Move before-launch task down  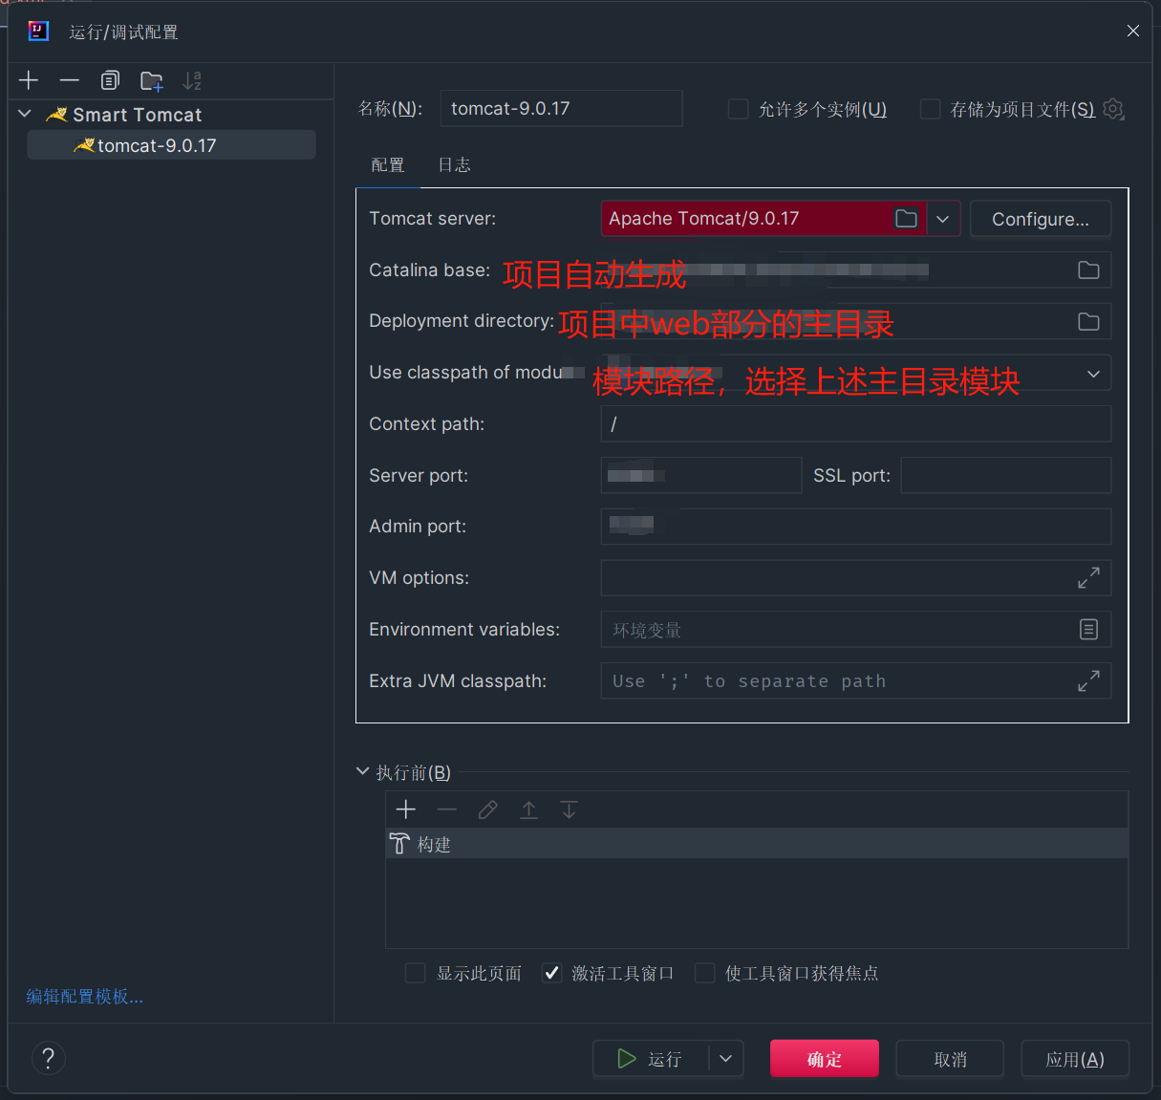[569, 809]
